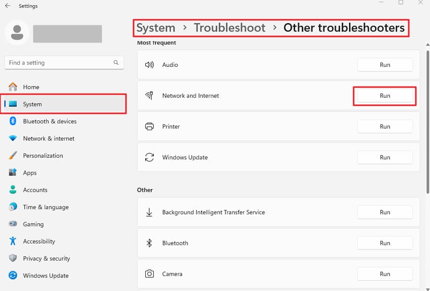Open Accessibility settings
Image resolution: width=430 pixels, height=291 pixels.
[x=64, y=241]
